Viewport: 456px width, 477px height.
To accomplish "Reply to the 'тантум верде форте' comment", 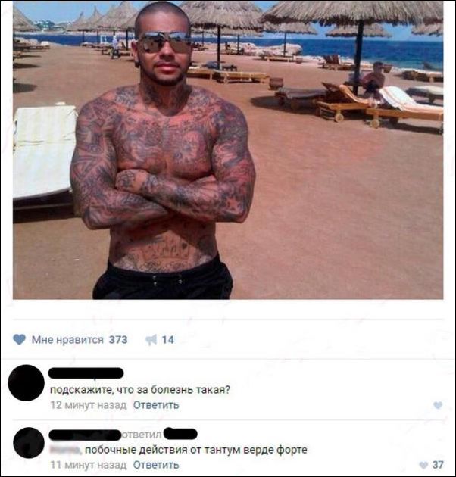I will point(156,465).
